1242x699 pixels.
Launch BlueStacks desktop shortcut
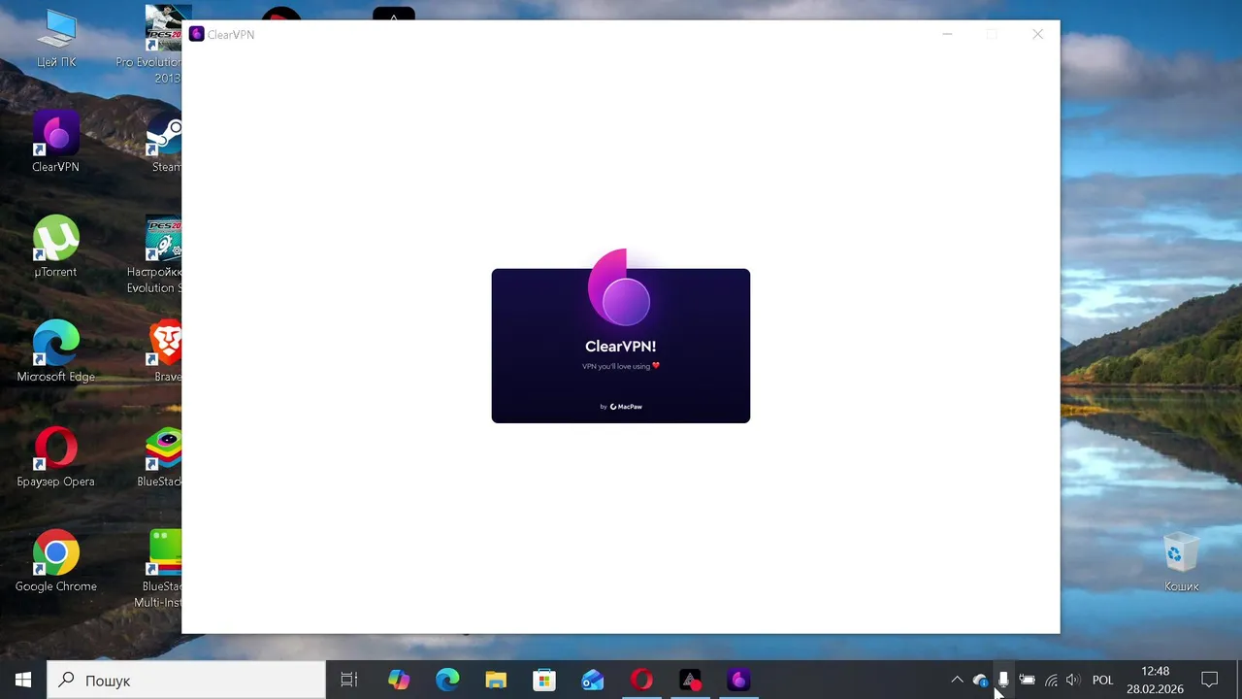pos(160,456)
